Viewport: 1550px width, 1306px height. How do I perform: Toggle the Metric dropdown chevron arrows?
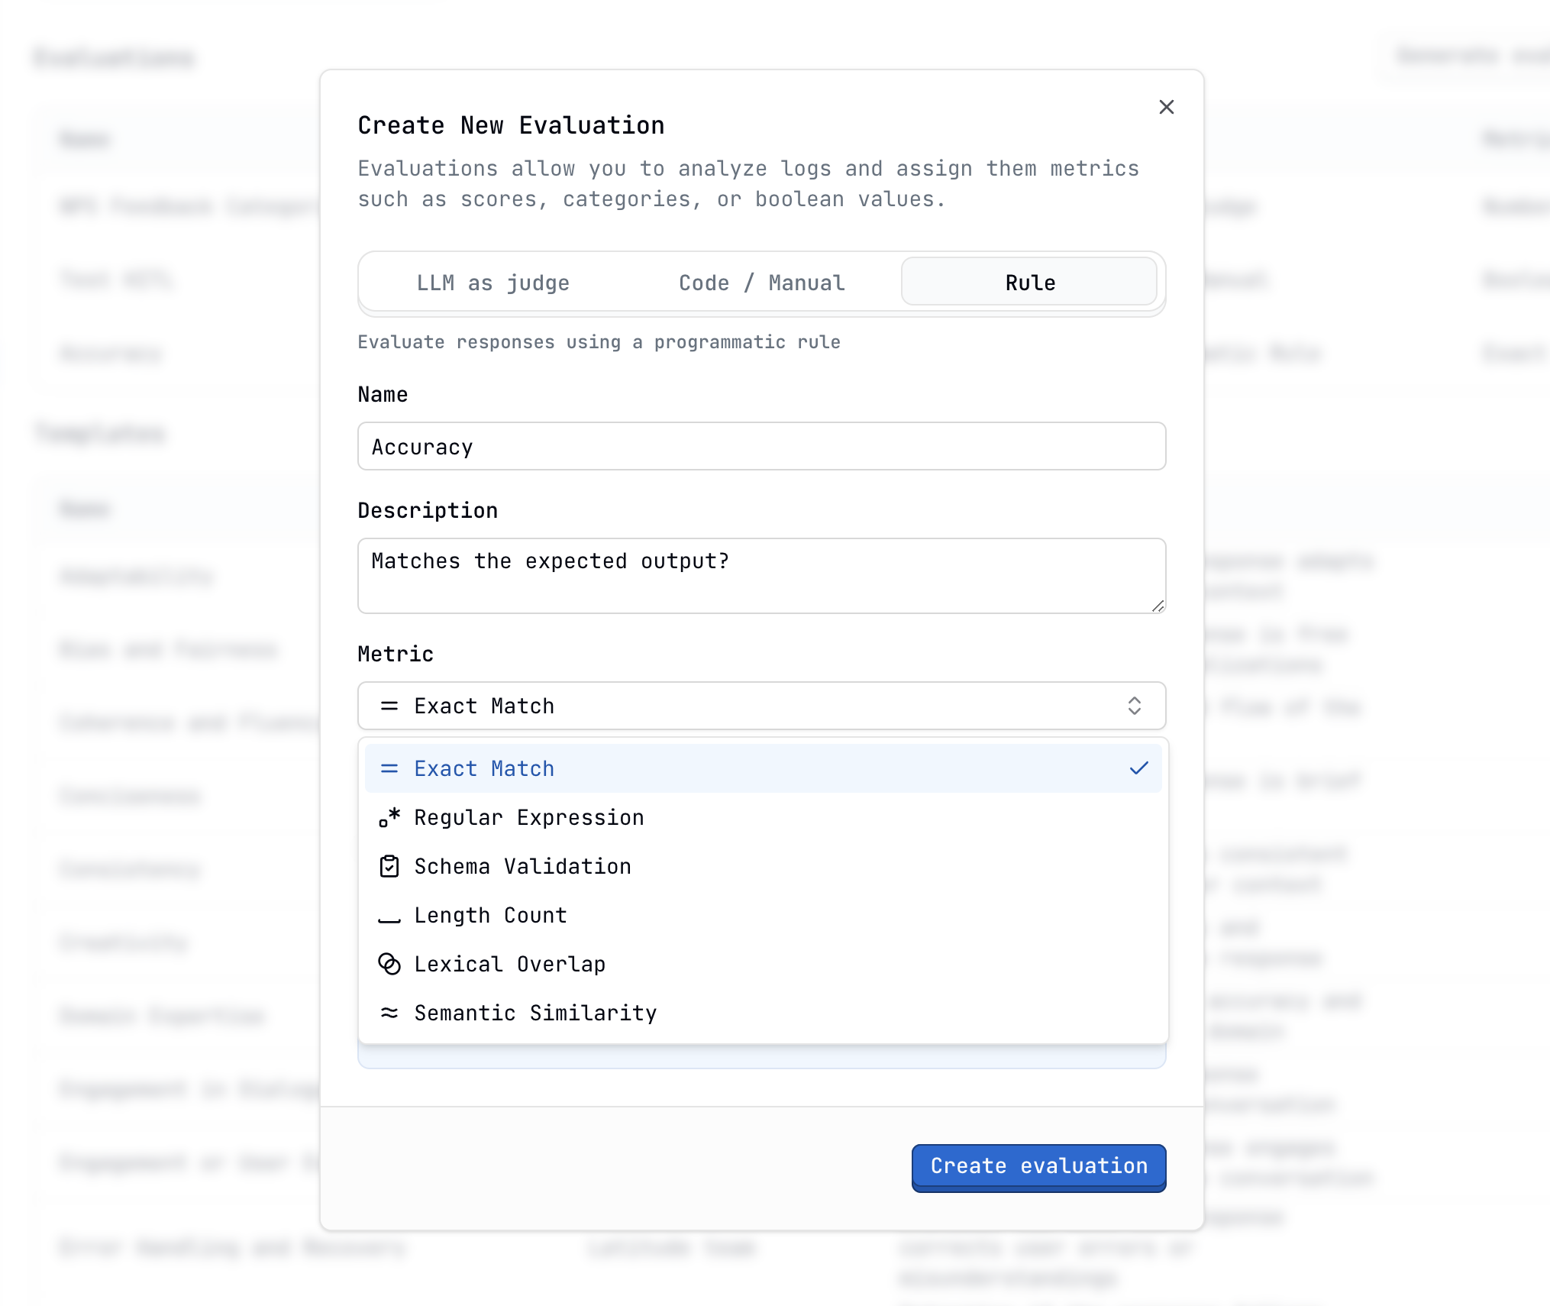1134,706
